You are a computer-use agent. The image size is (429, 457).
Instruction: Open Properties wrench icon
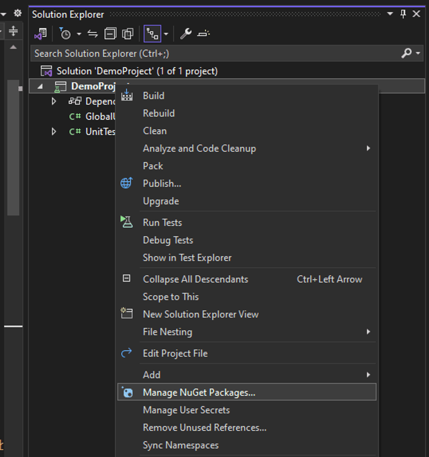coord(186,34)
